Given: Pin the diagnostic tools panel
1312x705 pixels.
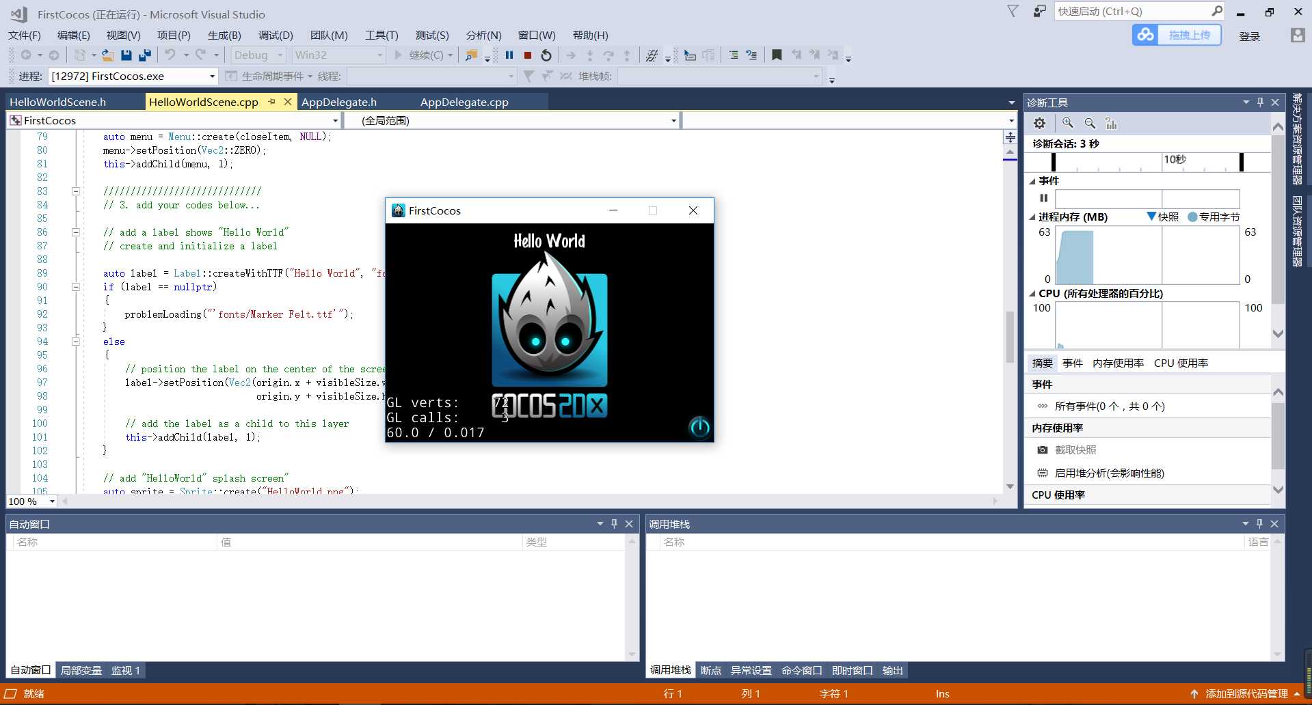Looking at the screenshot, I should pyautogui.click(x=1260, y=102).
